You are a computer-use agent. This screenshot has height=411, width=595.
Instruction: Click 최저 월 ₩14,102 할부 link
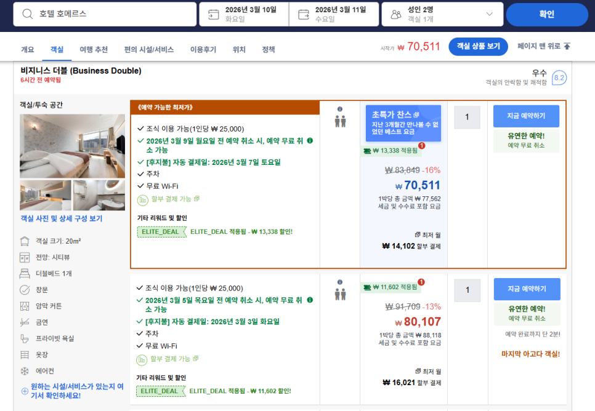tap(411, 241)
